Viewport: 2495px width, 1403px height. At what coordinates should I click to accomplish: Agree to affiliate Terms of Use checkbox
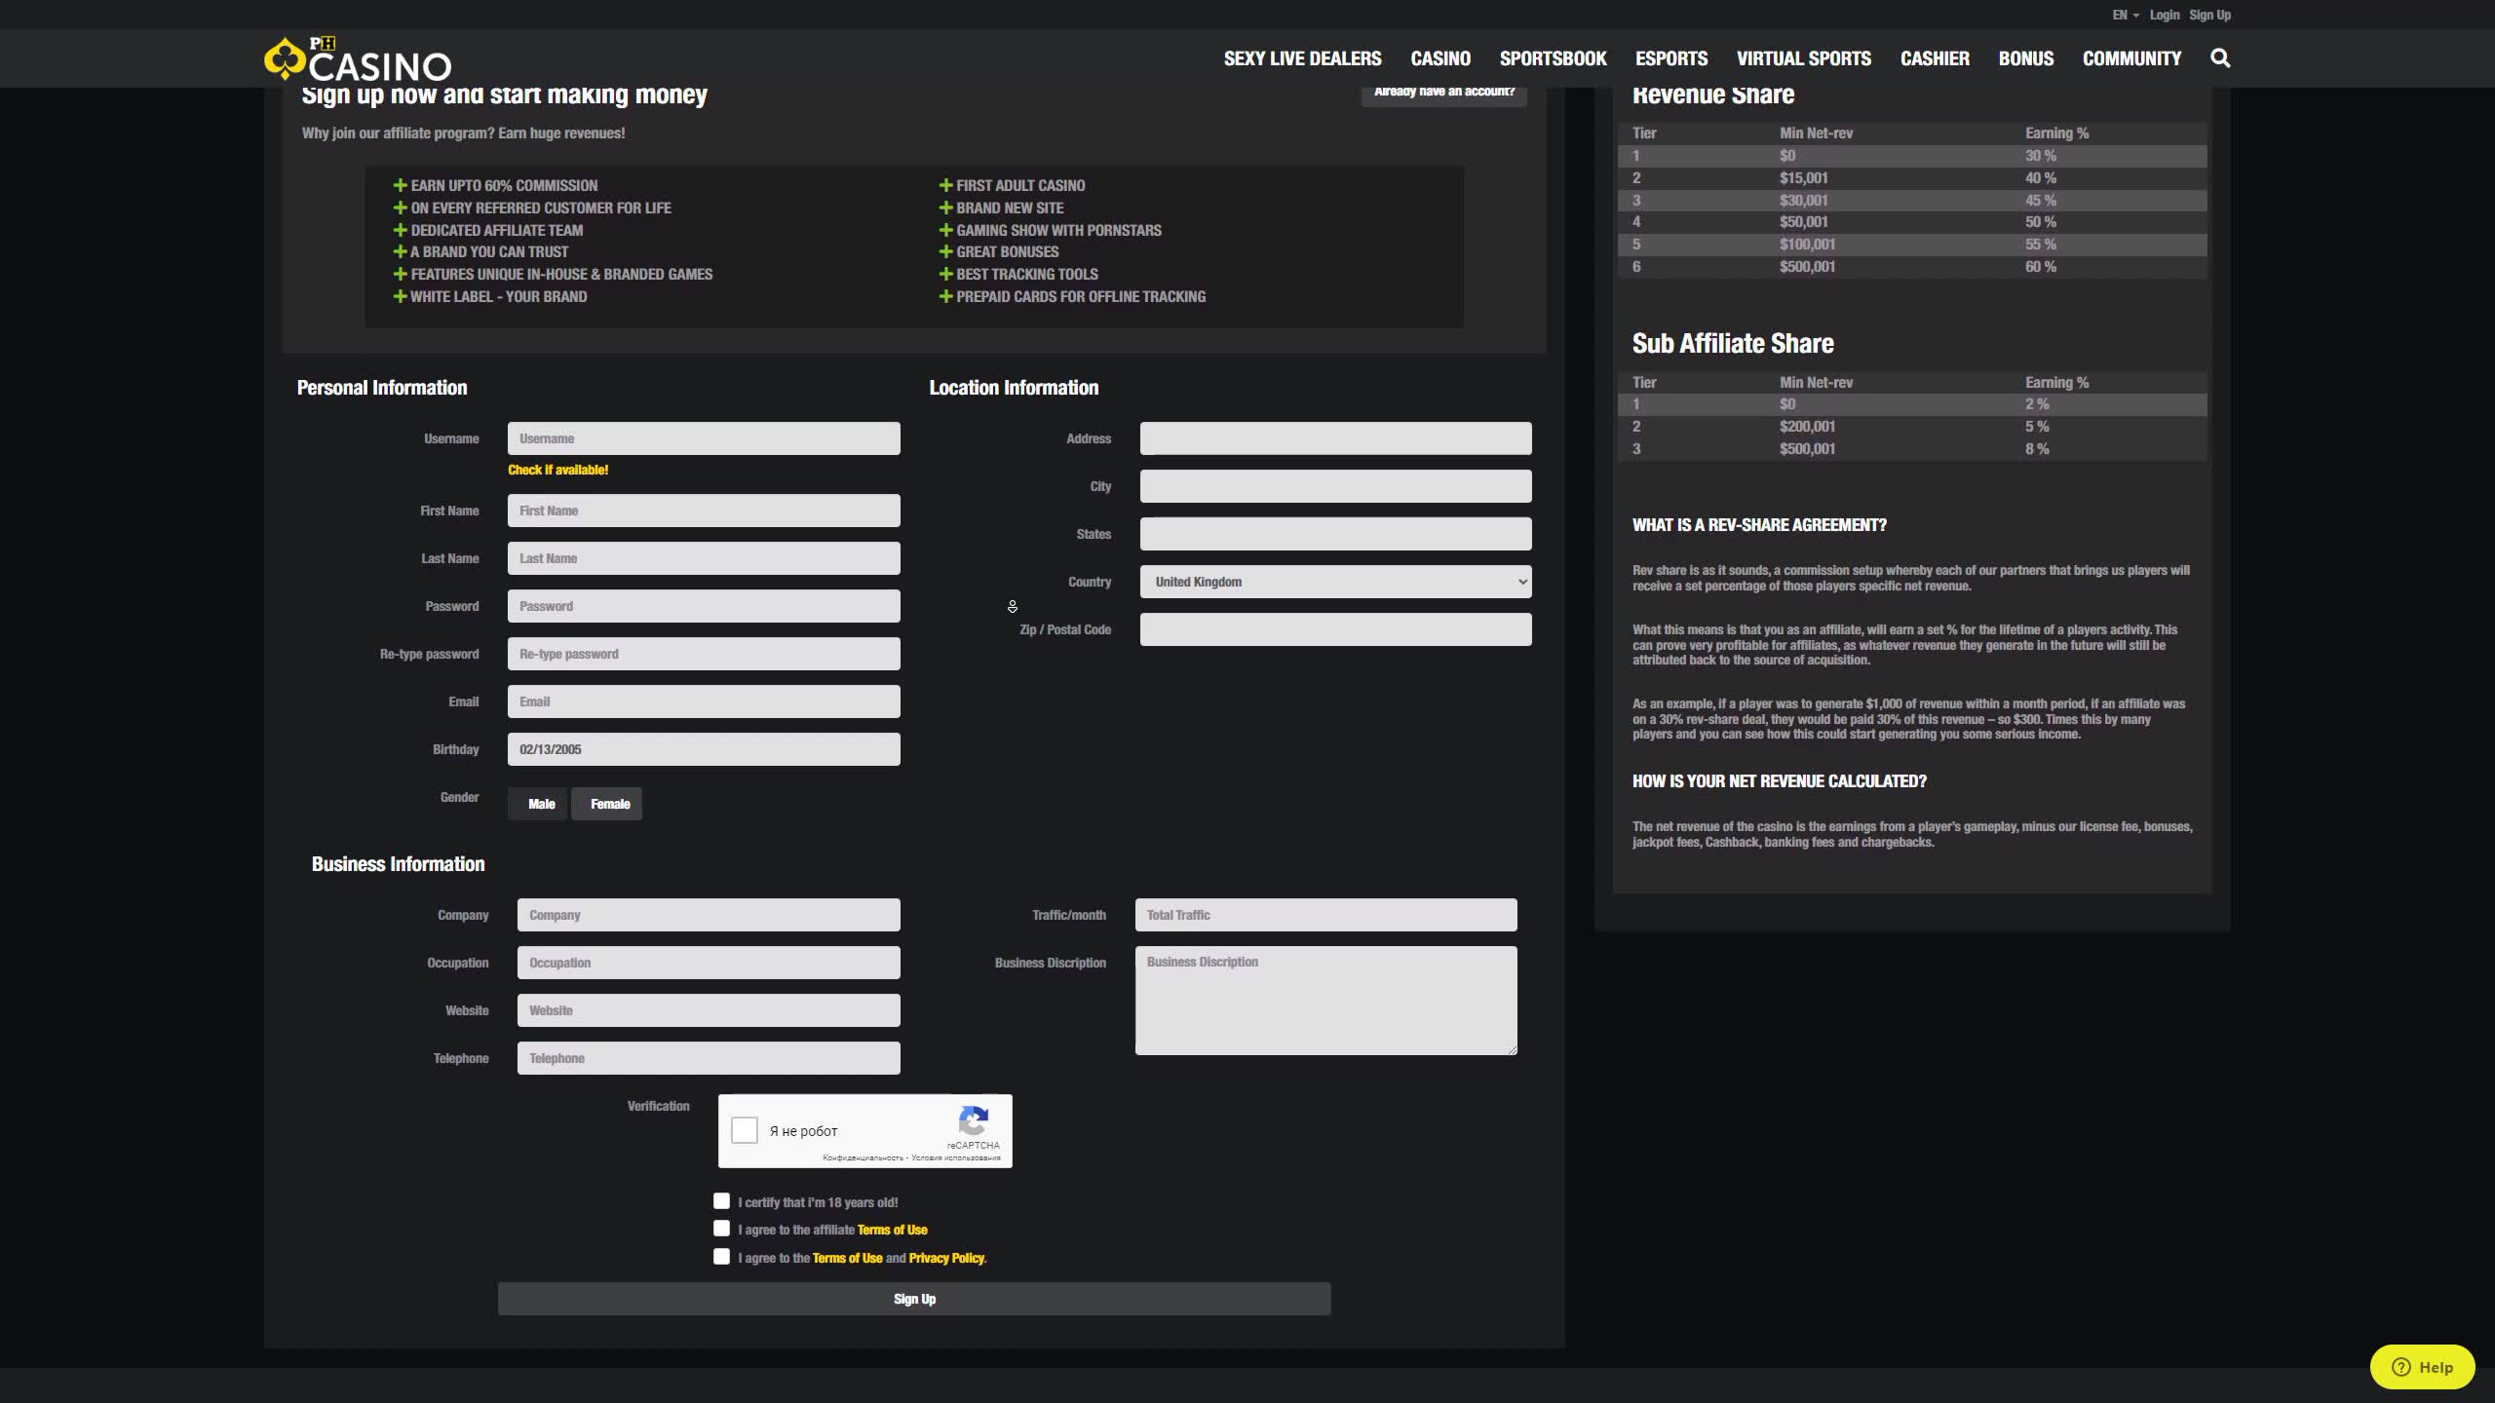click(x=721, y=1229)
